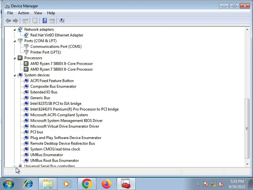Screen dimensions: 253x190
Task: Select Red Hat VirtIO Ethernet Adapter
Action: pos(57,35)
